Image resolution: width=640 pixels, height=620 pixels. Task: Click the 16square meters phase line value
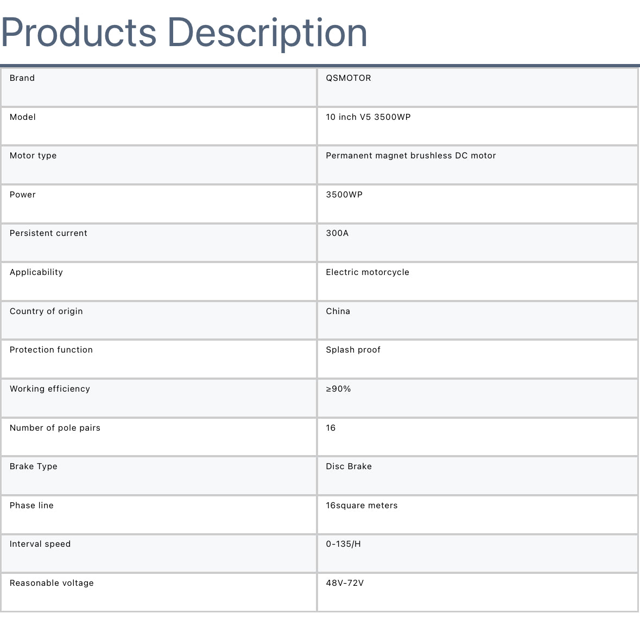click(362, 506)
